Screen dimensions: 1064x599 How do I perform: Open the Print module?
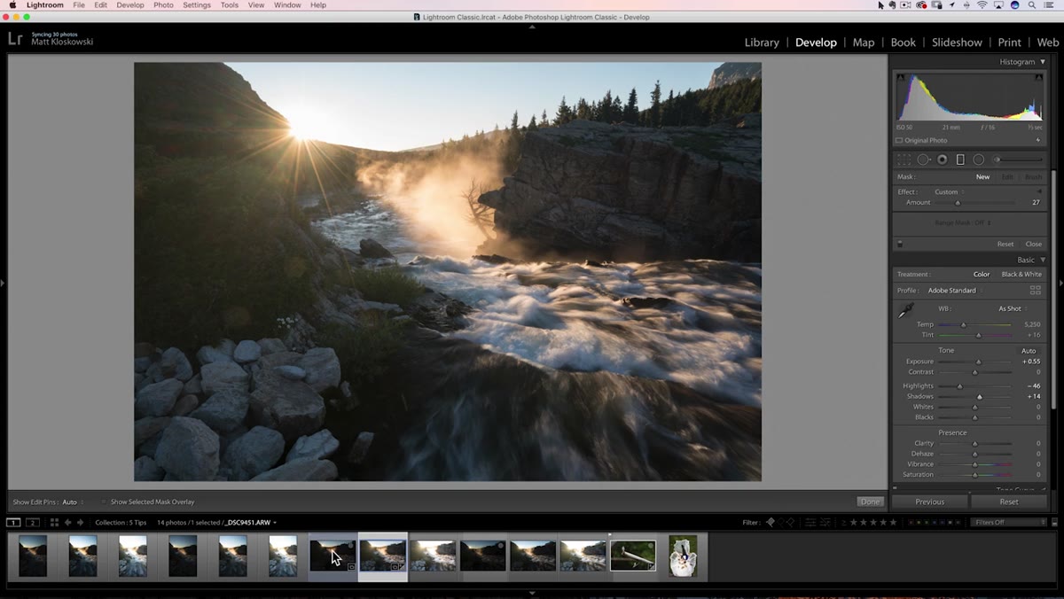tap(1009, 43)
